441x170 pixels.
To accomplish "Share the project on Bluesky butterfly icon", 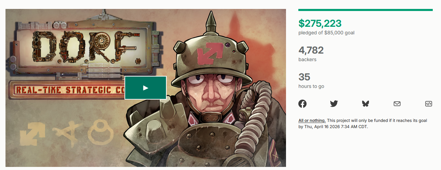I will tap(366, 103).
